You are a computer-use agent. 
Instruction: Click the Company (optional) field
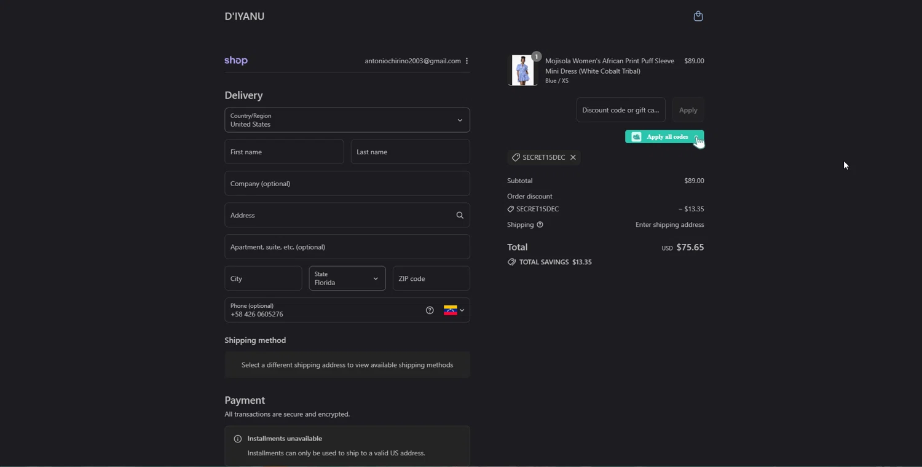347,184
